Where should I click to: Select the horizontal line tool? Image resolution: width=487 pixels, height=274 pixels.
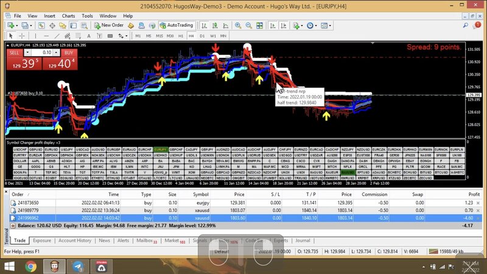46,36
